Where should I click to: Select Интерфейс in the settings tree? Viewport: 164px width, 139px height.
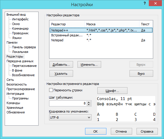click(x=20, y=19)
